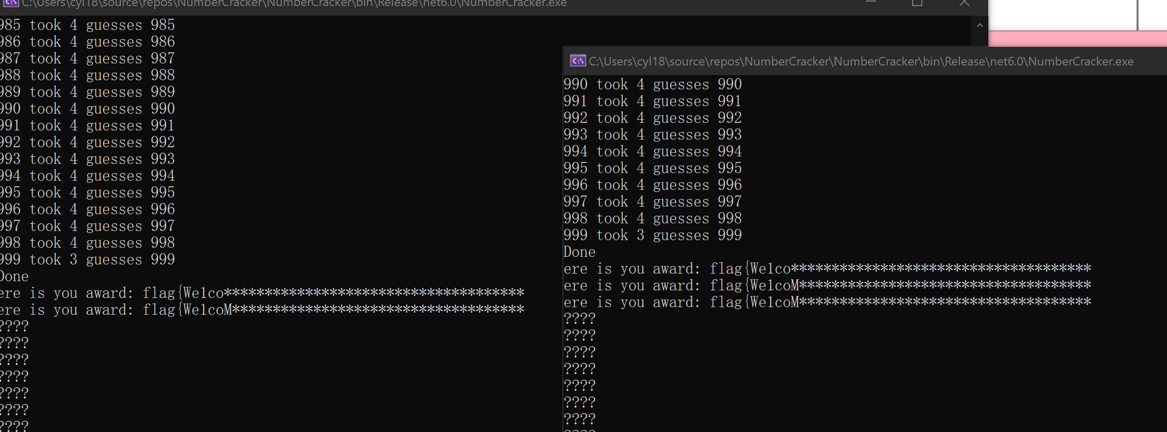Click '999 took 3 guesses' in front console
1167x432 pixels.
click(x=652, y=236)
